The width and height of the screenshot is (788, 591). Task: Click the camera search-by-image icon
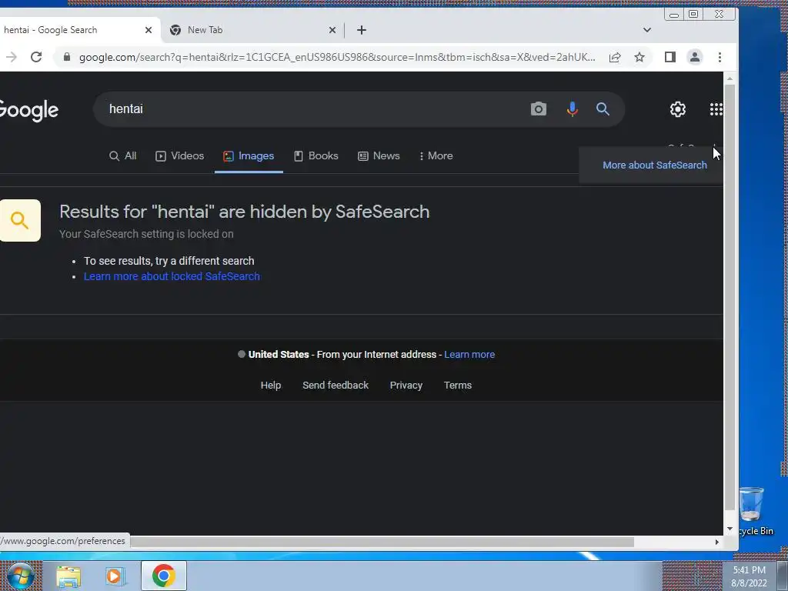538,109
